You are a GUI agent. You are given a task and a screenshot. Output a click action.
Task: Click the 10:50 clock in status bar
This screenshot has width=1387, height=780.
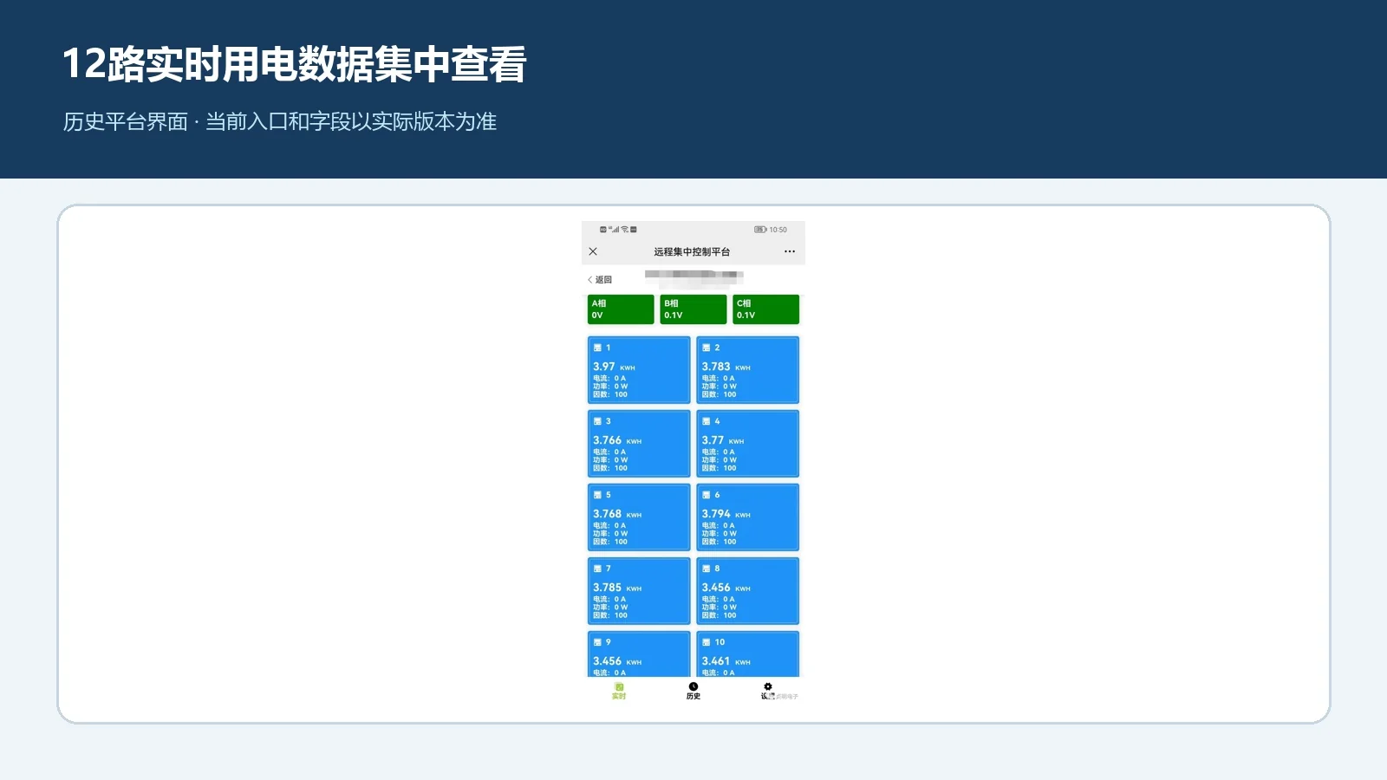(778, 230)
